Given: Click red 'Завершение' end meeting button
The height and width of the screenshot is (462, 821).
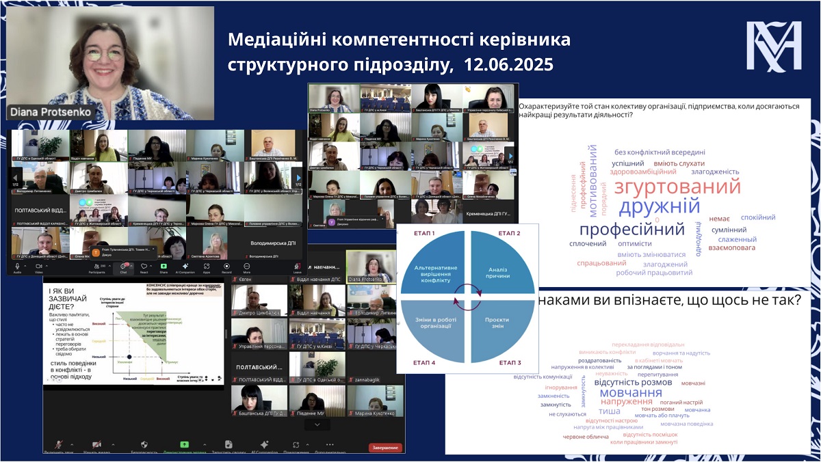Looking at the screenshot, I should [x=385, y=448].
